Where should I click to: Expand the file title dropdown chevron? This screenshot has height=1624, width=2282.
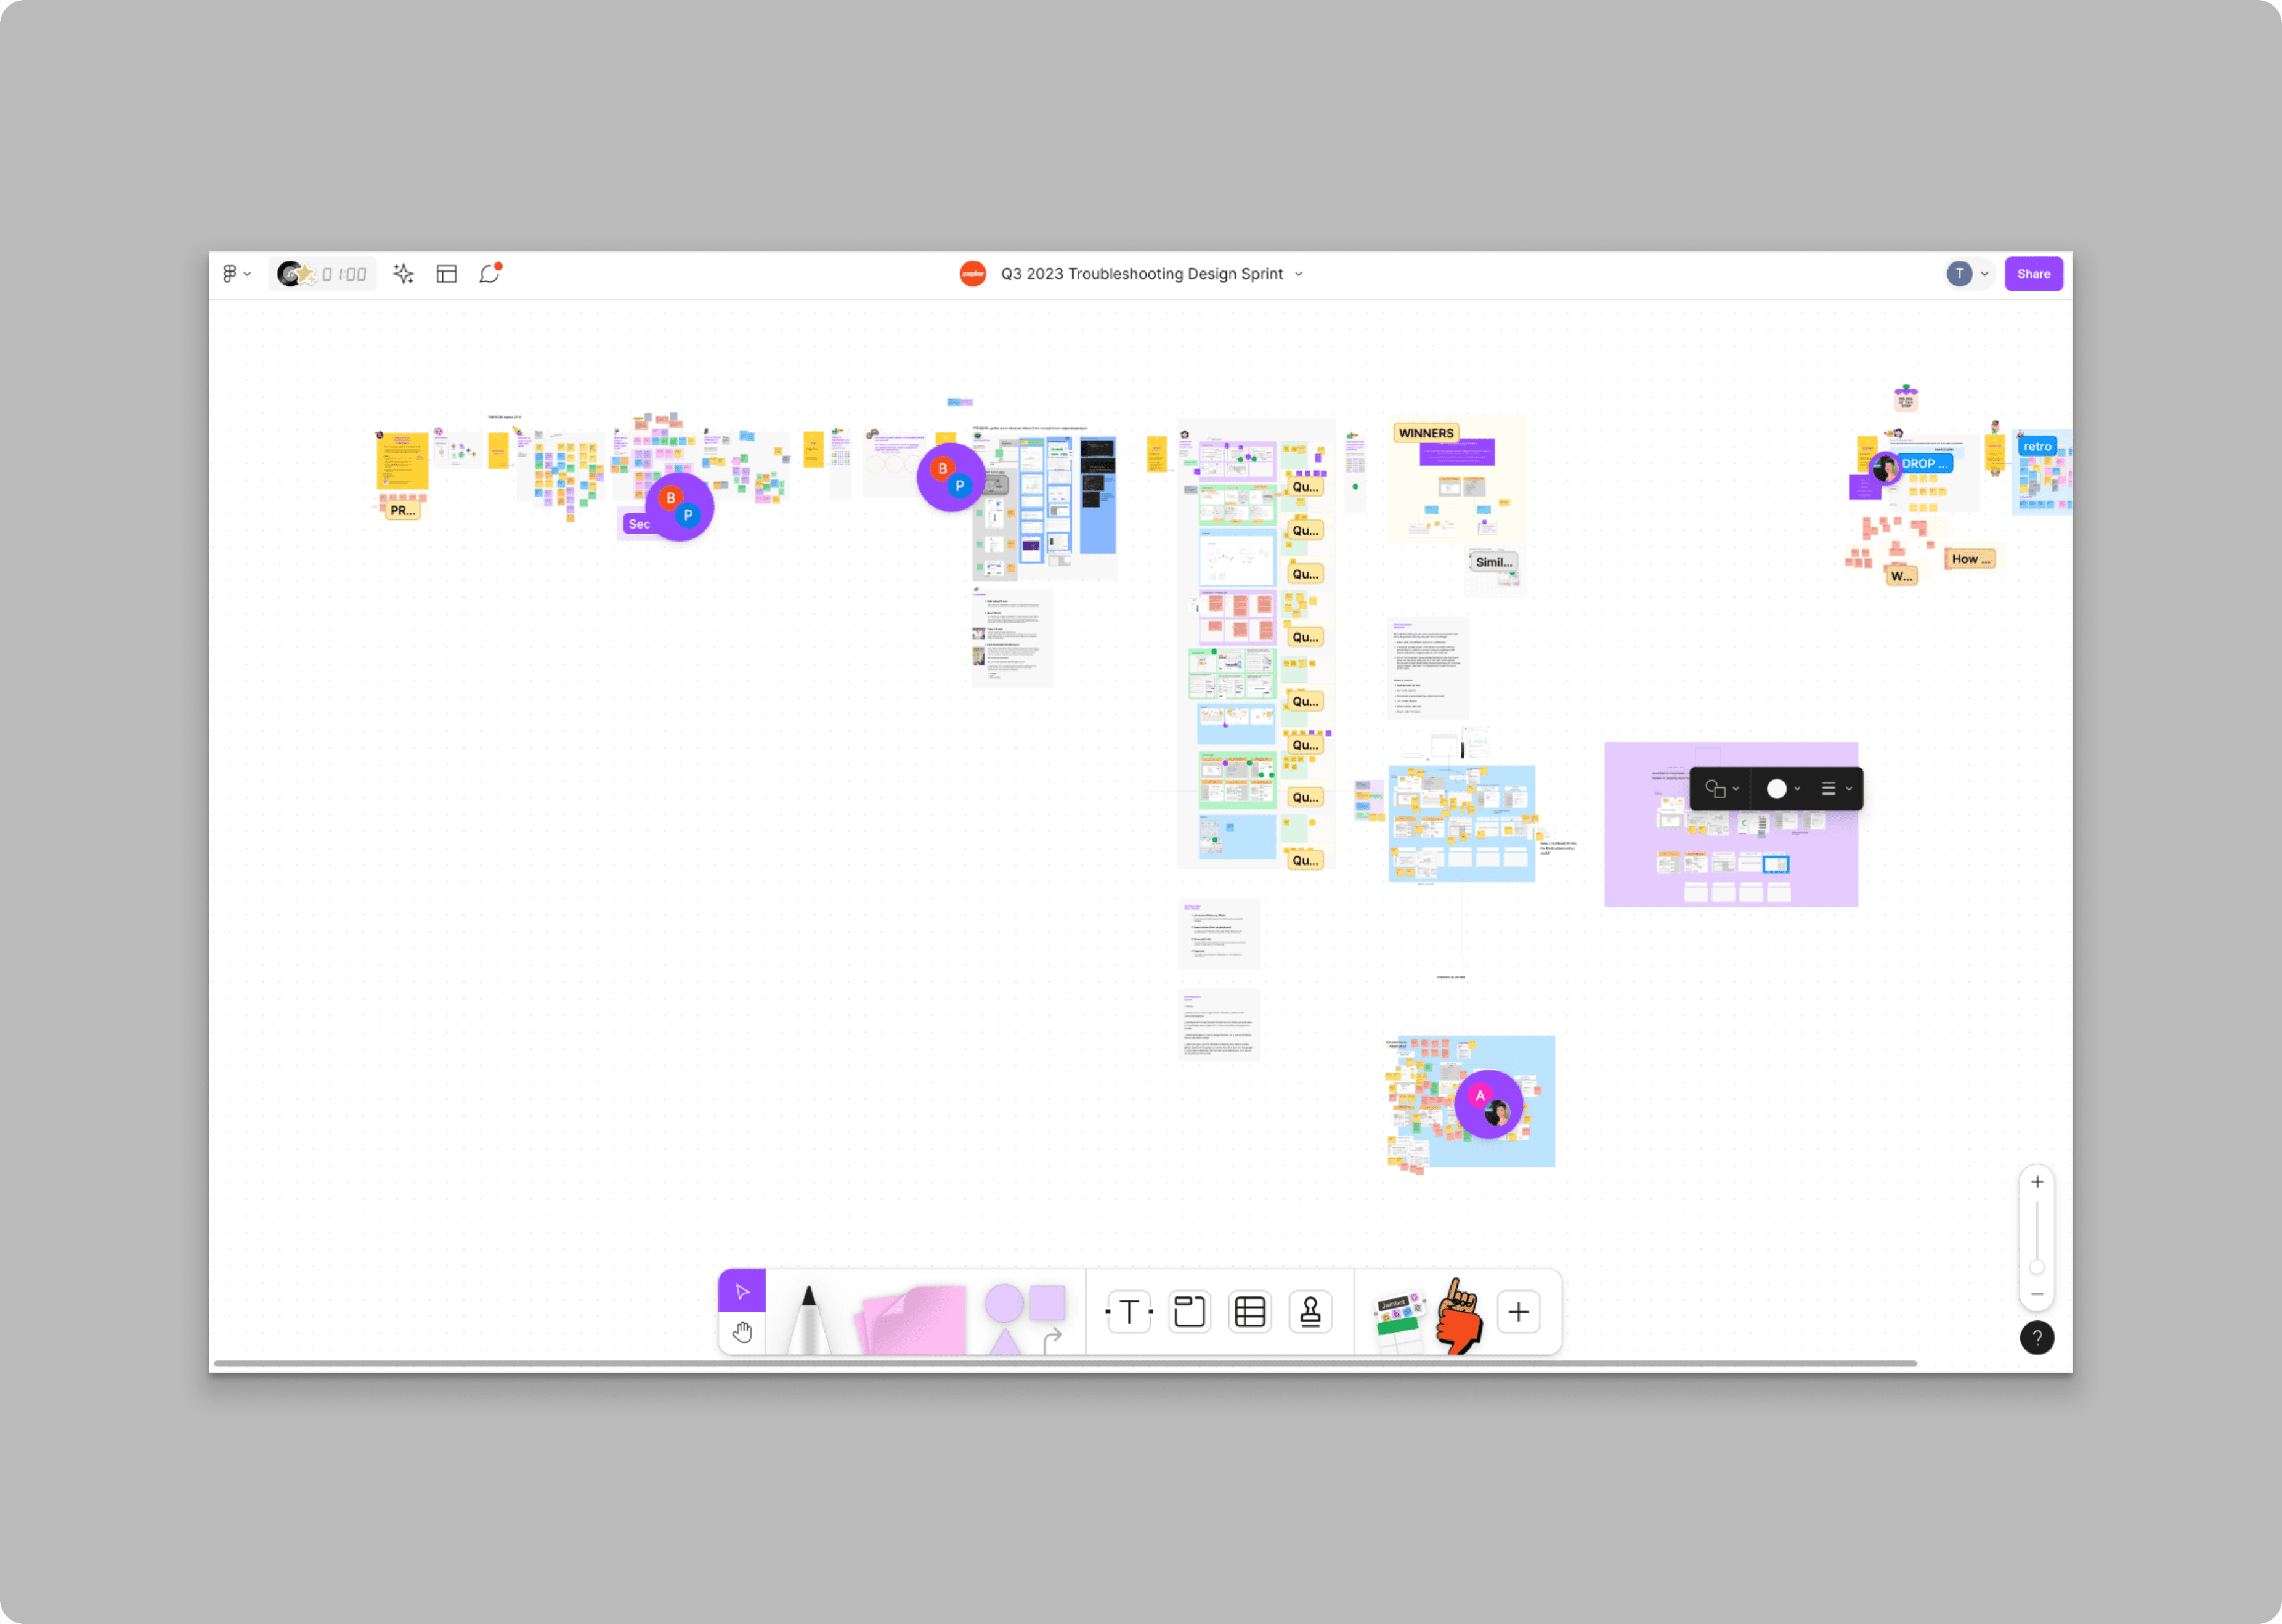[x=1299, y=274]
